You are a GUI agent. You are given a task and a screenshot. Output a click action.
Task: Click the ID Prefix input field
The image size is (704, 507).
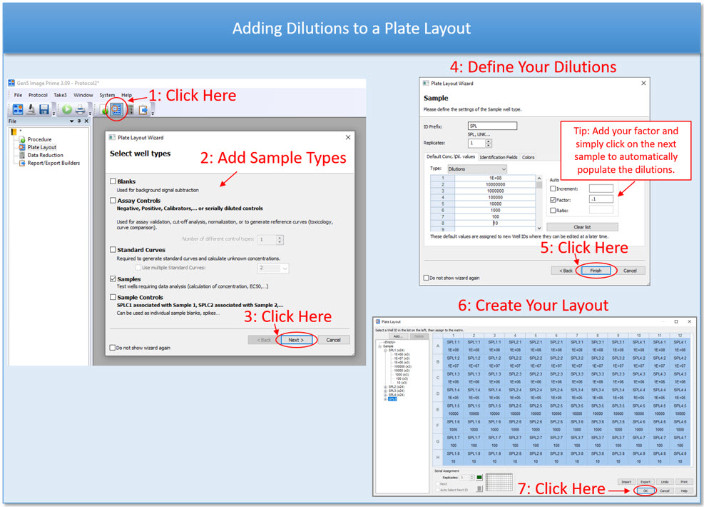point(492,126)
